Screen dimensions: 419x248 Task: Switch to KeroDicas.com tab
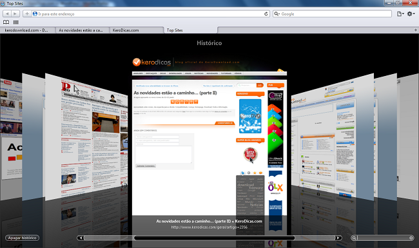pos(137,30)
